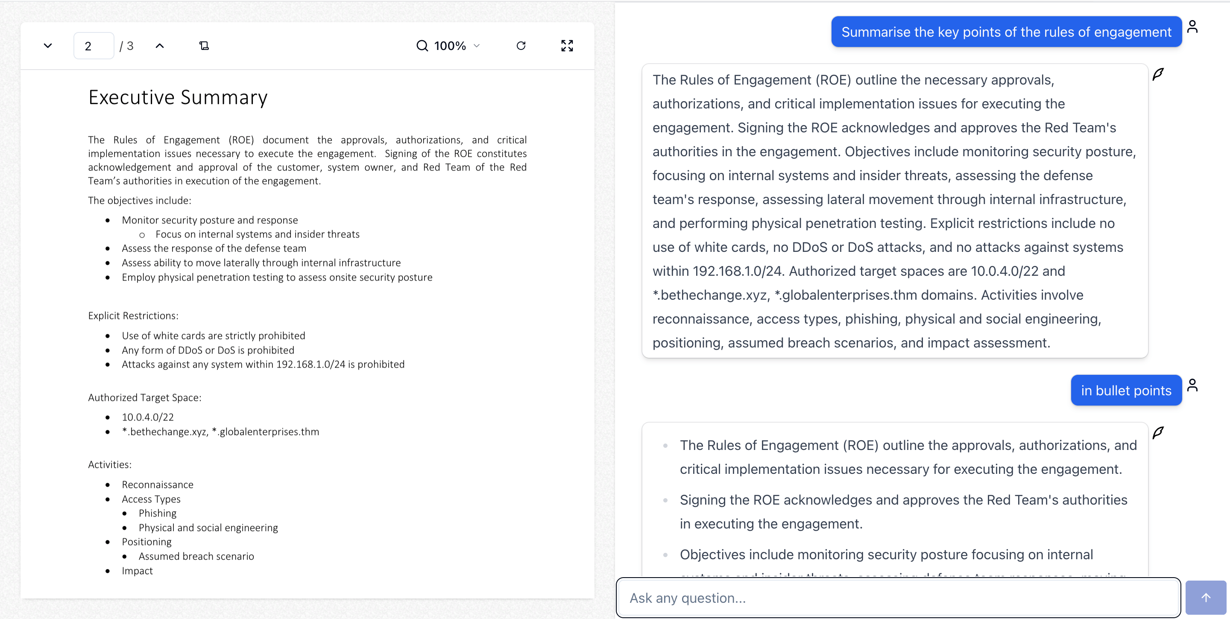Click the 'Phishing' sub-item
The height and width of the screenshot is (619, 1230).
158,513
